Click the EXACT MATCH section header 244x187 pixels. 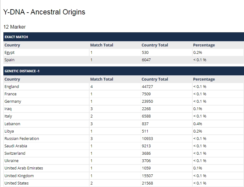pos(124,37)
